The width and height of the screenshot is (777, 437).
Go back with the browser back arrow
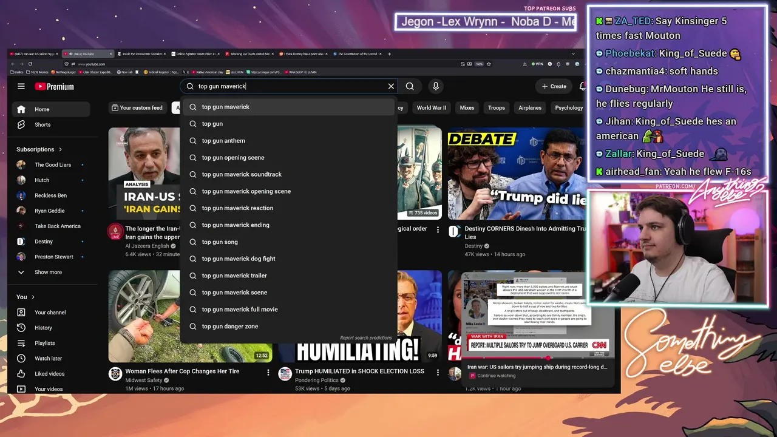13,64
